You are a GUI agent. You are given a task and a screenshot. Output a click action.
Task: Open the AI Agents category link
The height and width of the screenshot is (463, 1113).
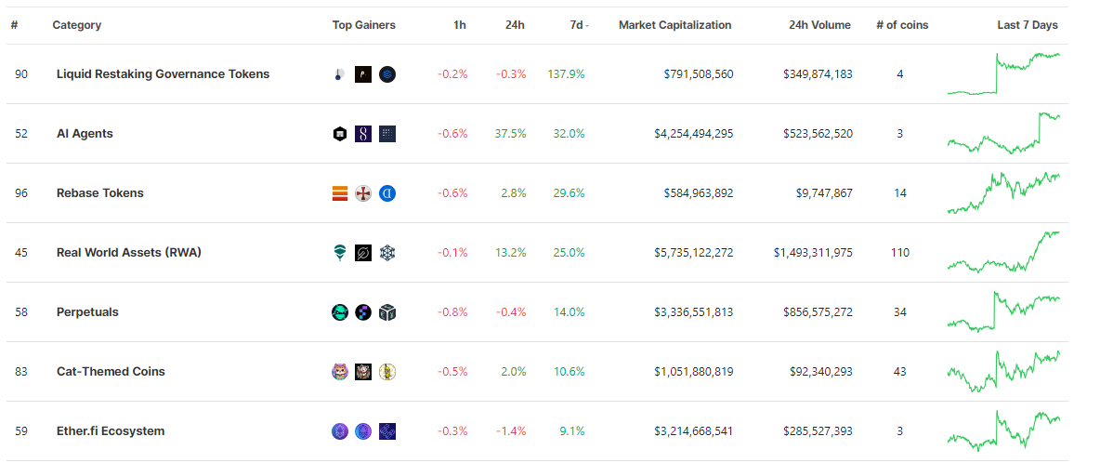85,134
